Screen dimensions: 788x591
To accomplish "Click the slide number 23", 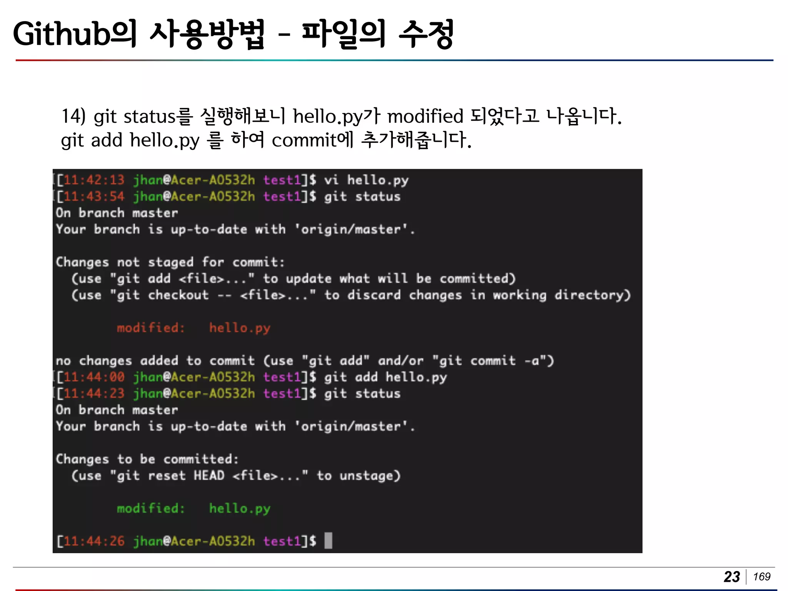I will [731, 576].
